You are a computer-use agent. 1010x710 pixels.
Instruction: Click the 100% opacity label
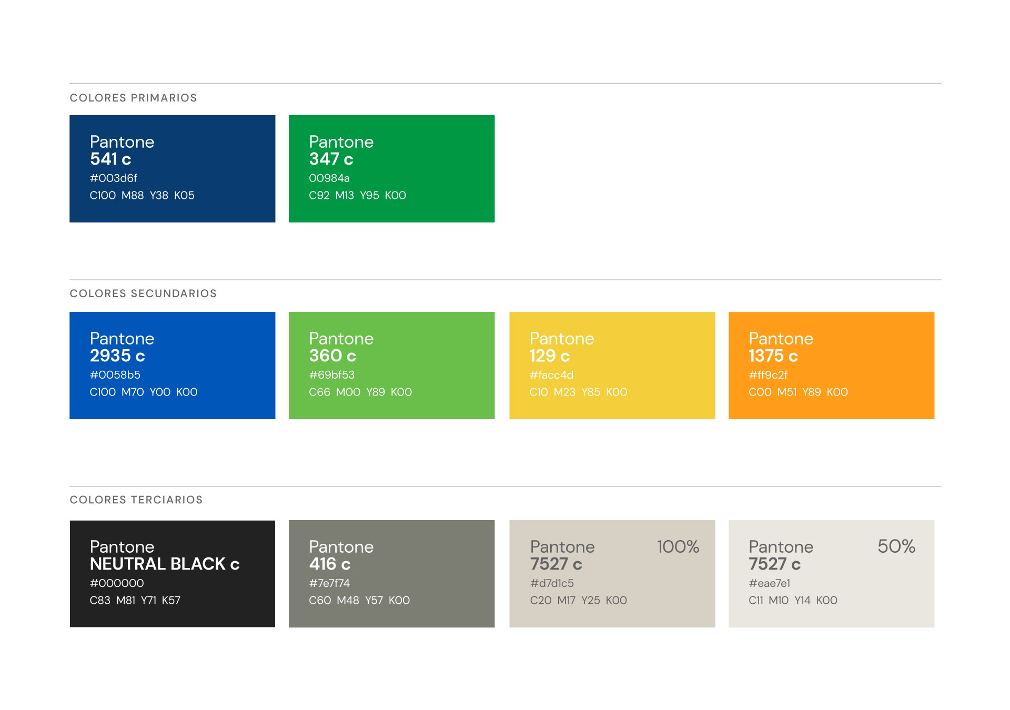pos(678,547)
